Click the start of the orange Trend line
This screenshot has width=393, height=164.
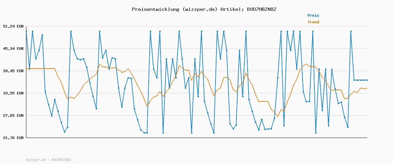click(x=27, y=69)
